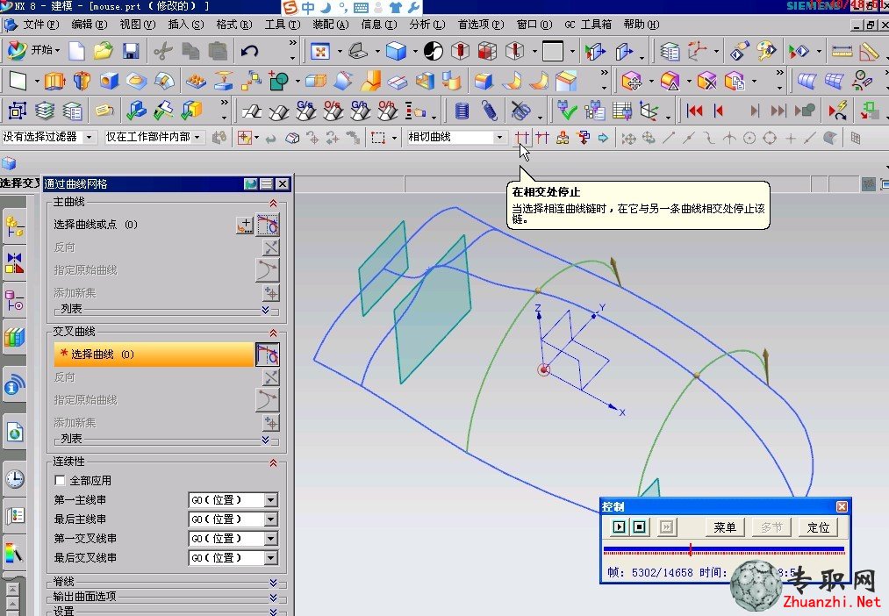Click the Sketch rectangle icon
The width and height of the screenshot is (889, 616).
click(18, 81)
